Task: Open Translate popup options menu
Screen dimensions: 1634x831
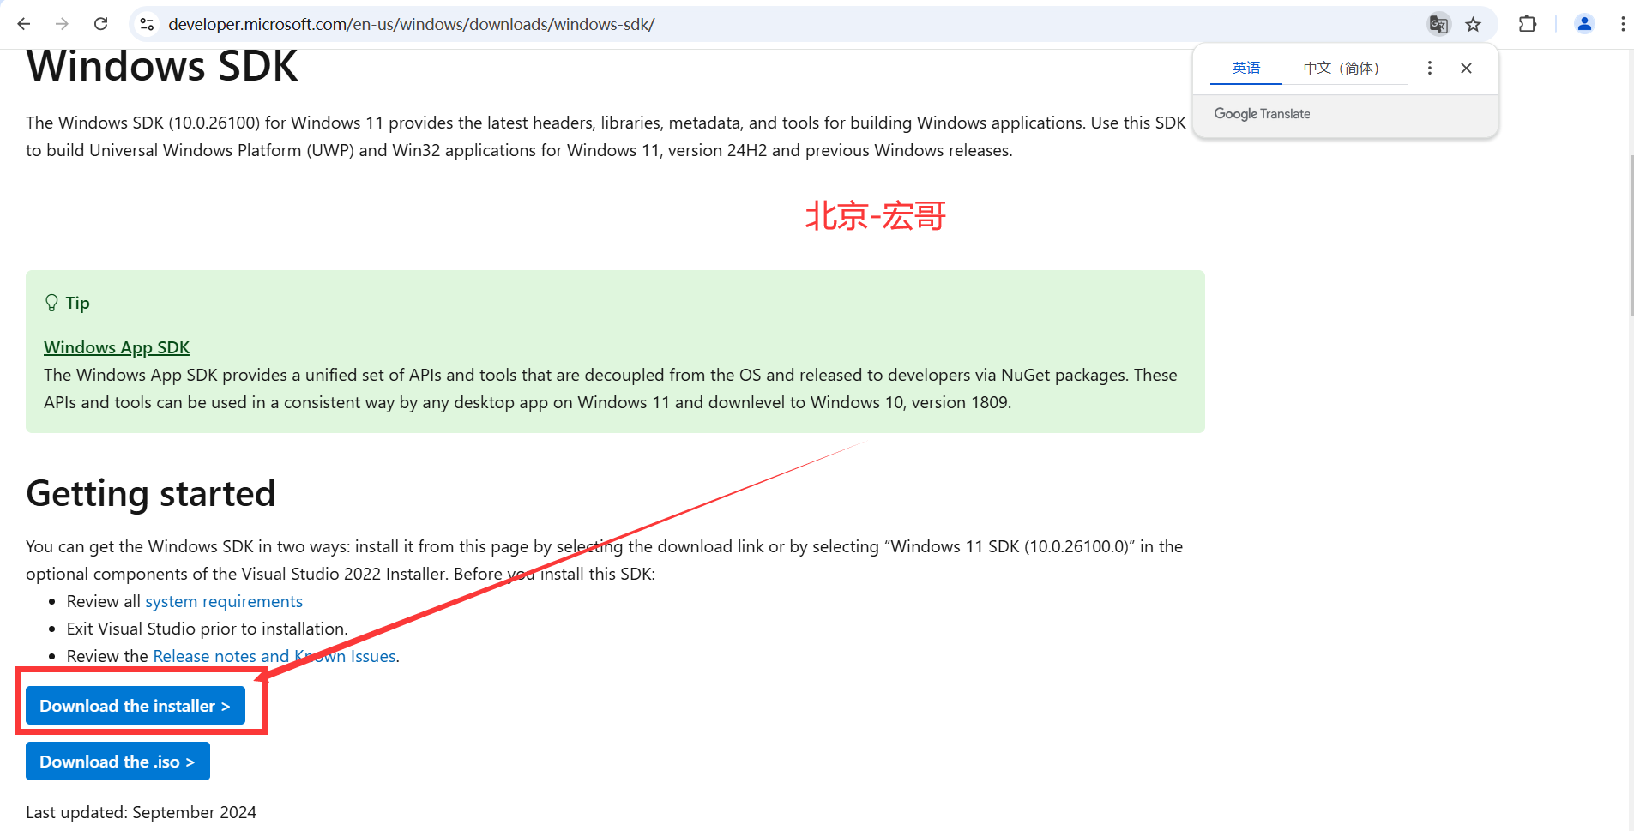Action: tap(1429, 68)
